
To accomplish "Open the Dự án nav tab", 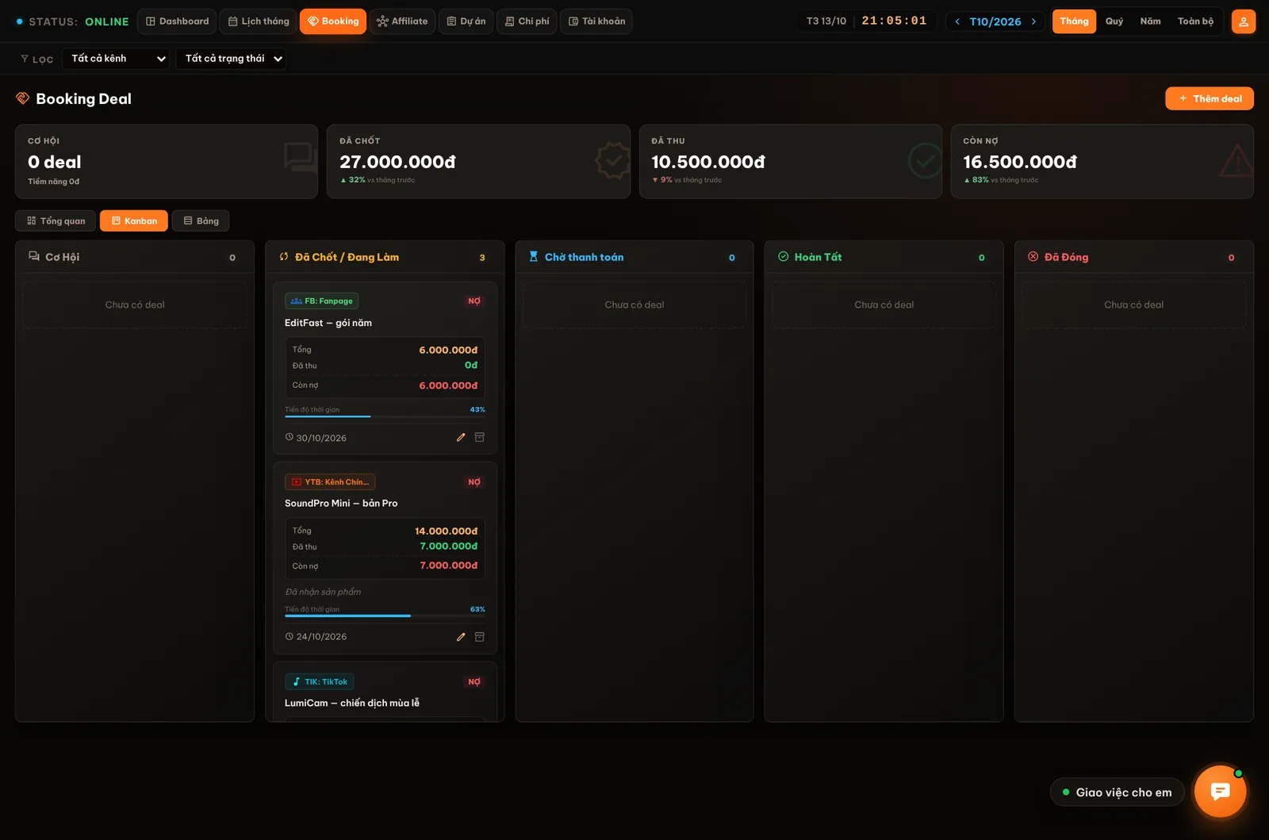I will [466, 21].
